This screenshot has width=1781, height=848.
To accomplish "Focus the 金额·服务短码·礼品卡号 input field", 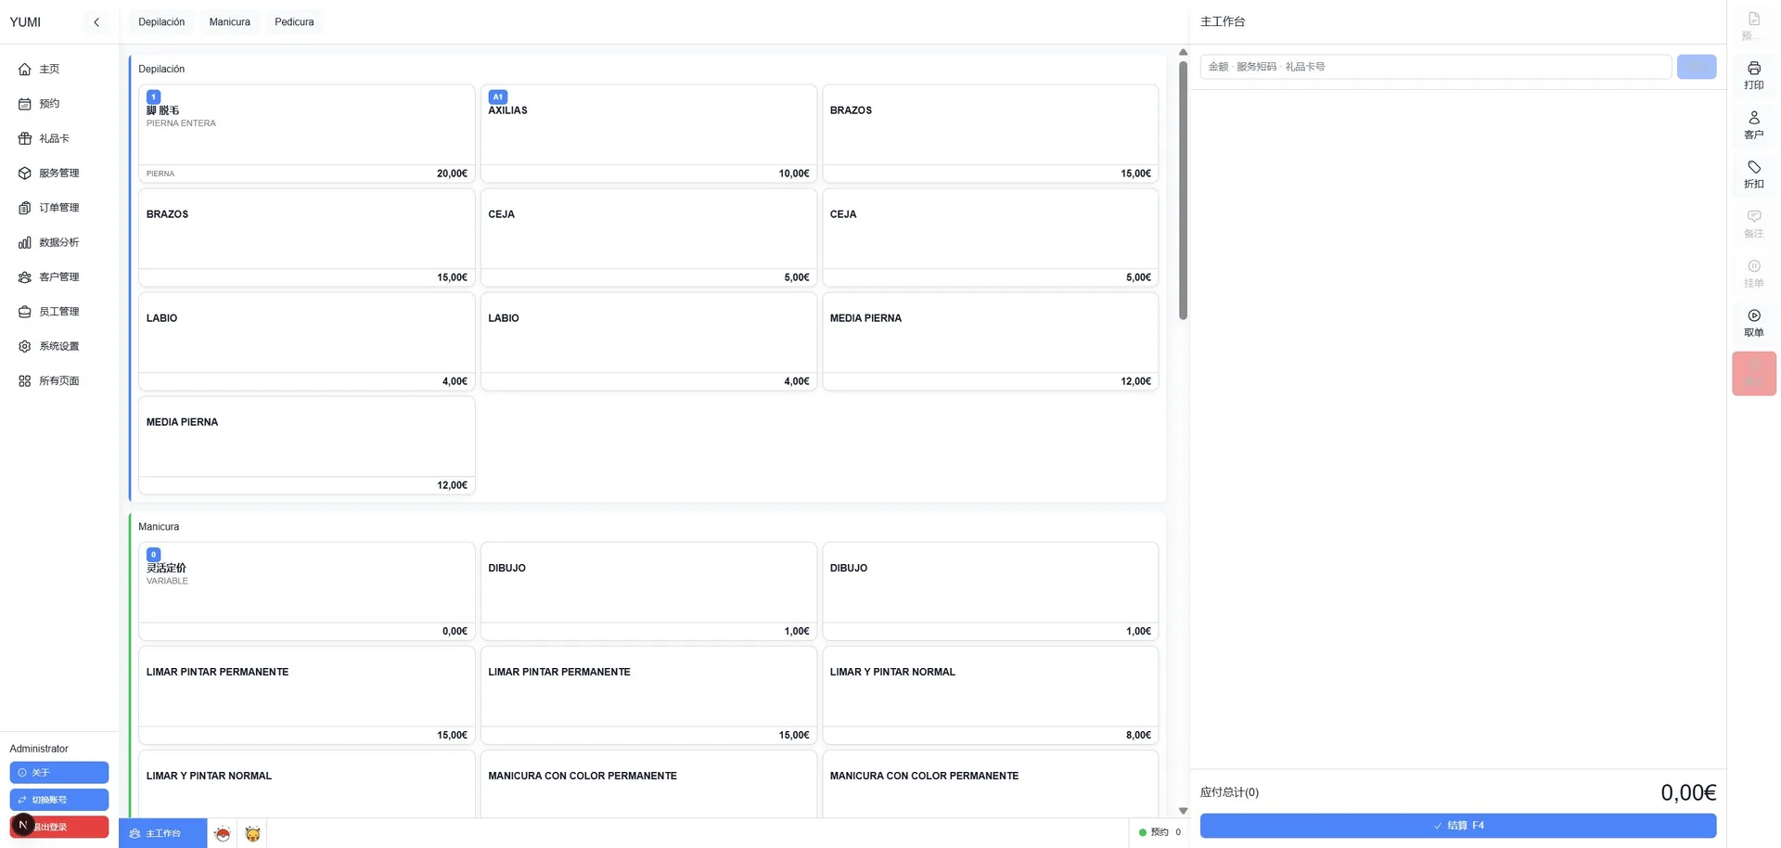I will (x=1436, y=67).
